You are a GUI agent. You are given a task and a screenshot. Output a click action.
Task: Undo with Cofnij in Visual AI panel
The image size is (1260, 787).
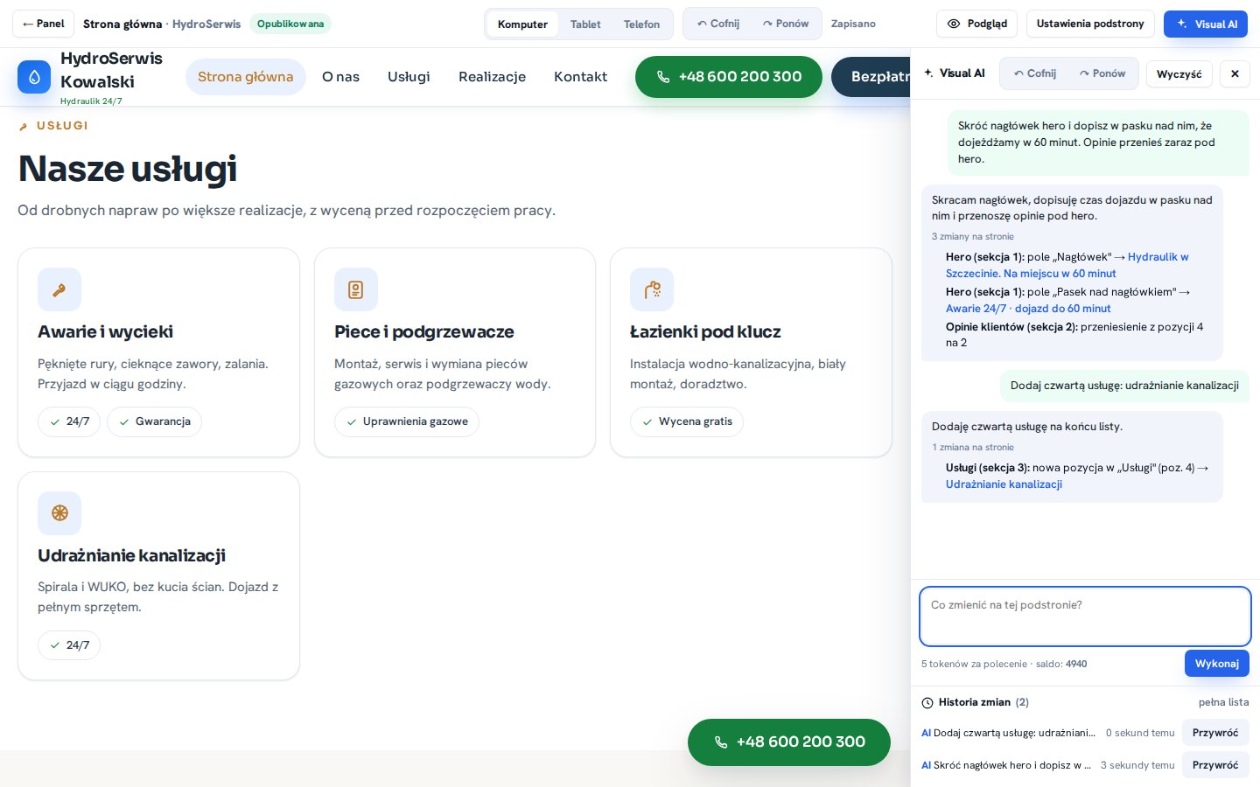(x=1035, y=73)
